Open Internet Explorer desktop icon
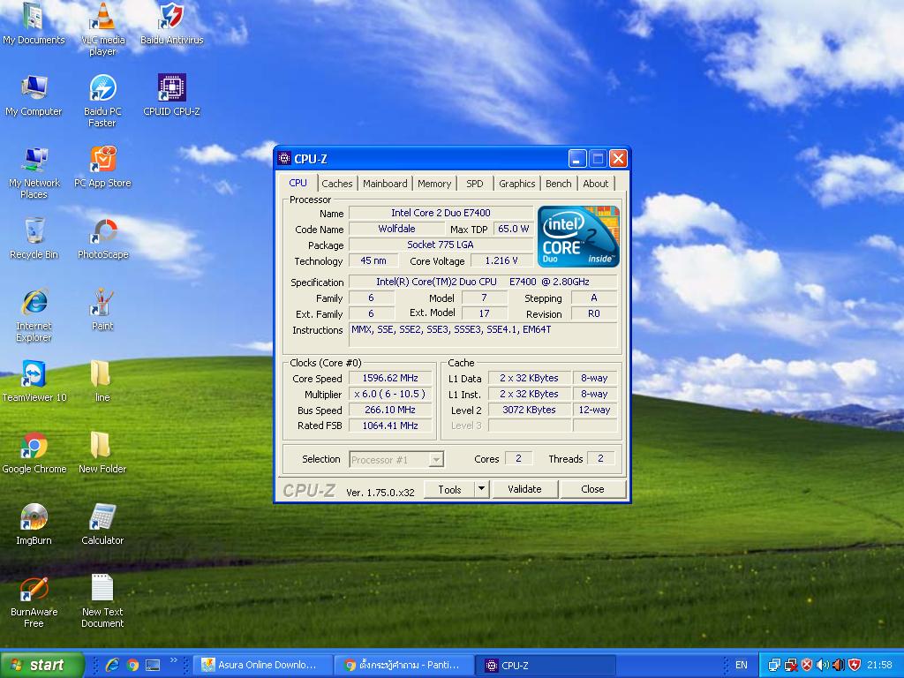This screenshot has width=904, height=678. pyautogui.click(x=34, y=315)
